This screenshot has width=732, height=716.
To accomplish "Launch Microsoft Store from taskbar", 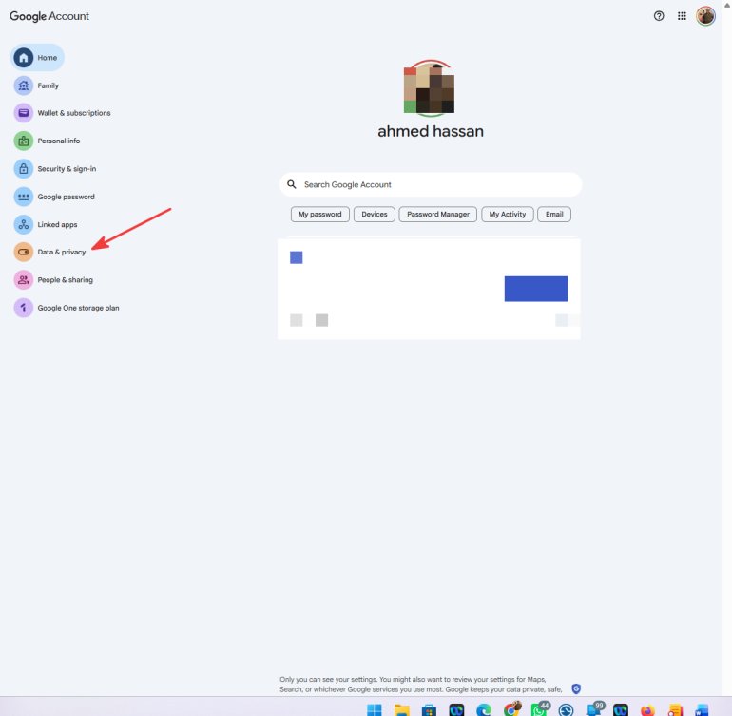I will (429, 710).
